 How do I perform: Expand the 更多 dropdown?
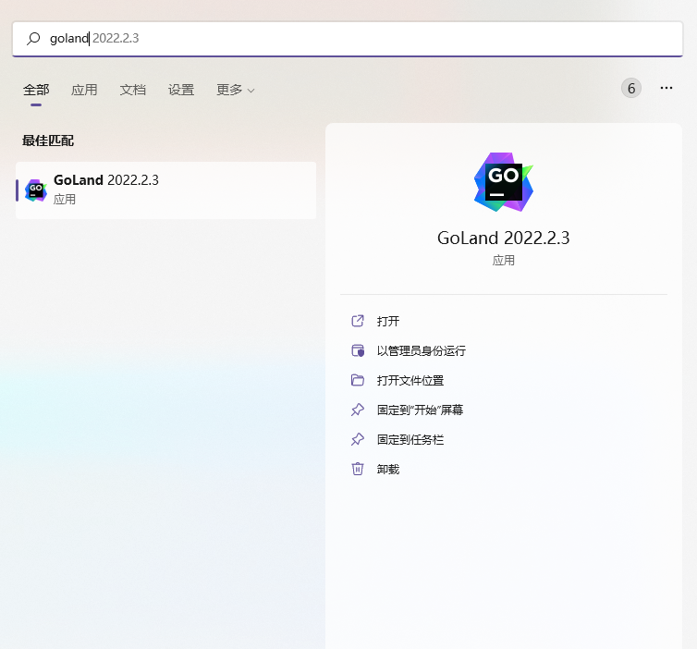(235, 90)
